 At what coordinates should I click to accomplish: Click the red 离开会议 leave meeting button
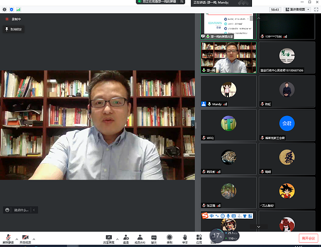(309, 237)
